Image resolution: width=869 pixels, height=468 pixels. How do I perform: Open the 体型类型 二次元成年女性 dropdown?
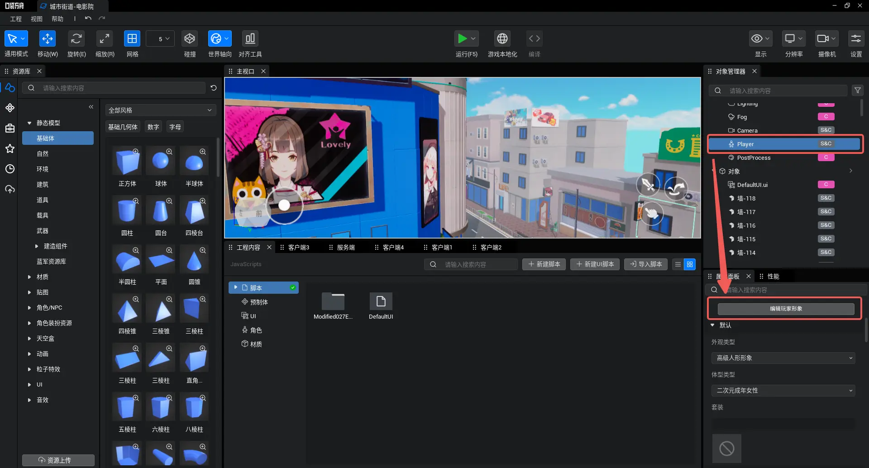coord(783,390)
